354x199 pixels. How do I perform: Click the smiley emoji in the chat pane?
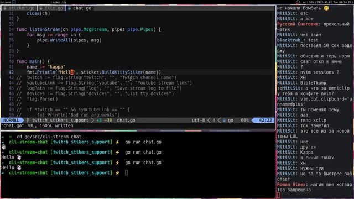pyautogui.click(x=326, y=8)
